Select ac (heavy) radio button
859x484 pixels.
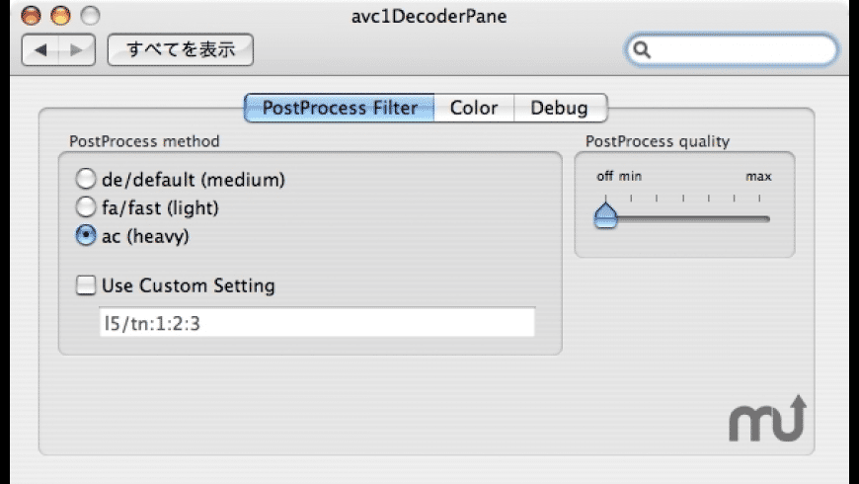[86, 236]
